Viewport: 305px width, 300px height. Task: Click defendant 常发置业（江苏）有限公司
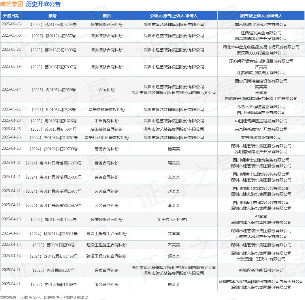(261, 259)
